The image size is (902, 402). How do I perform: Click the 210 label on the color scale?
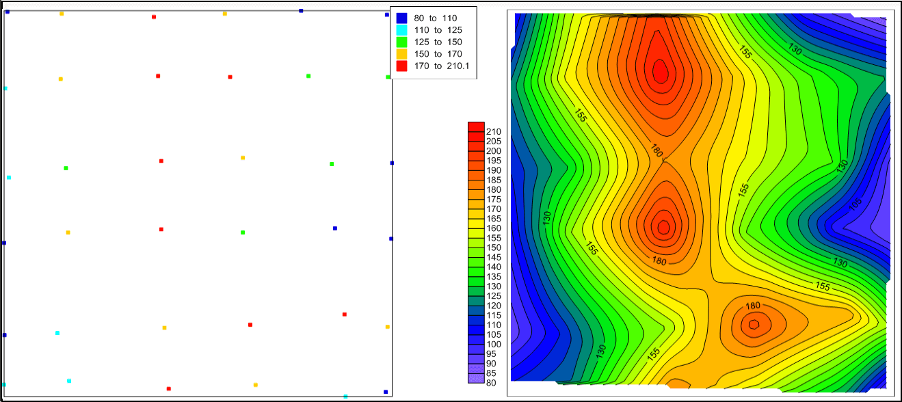(x=494, y=131)
